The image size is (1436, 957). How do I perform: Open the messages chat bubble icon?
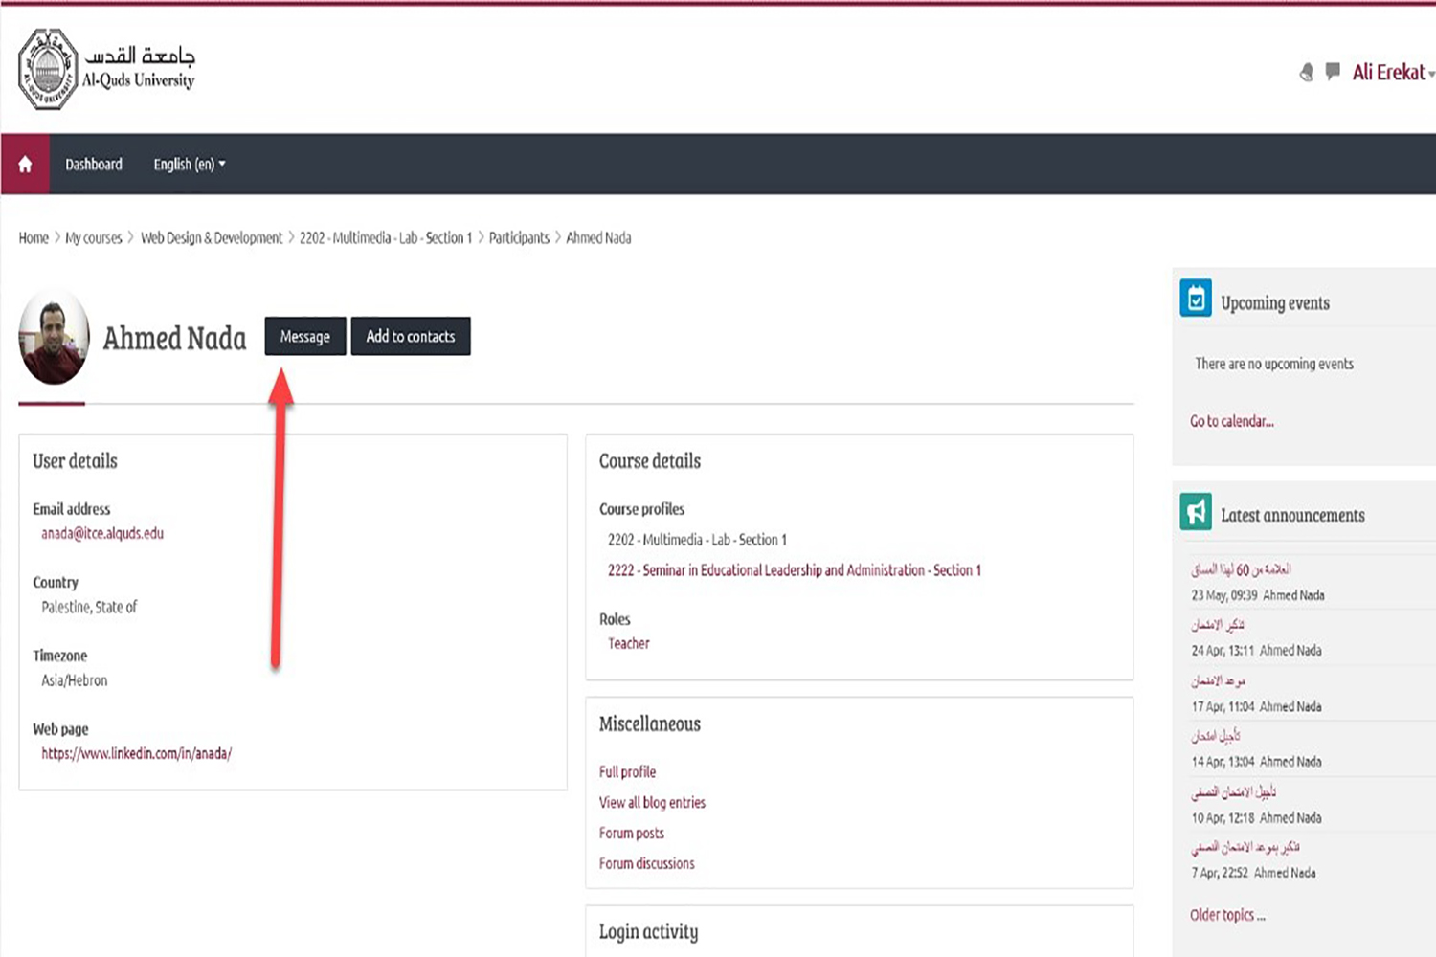point(1333,71)
